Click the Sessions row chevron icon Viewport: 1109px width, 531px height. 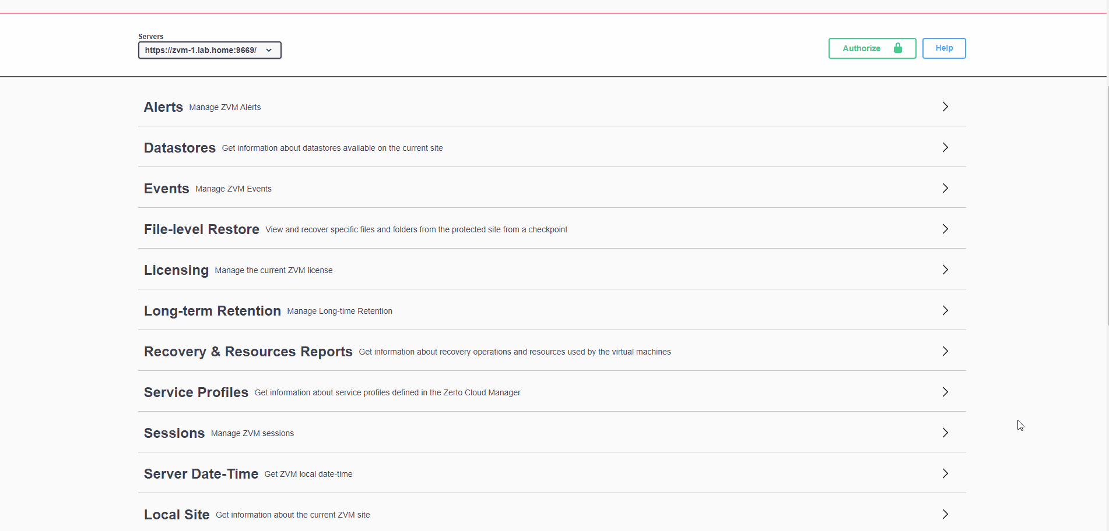pyautogui.click(x=945, y=433)
